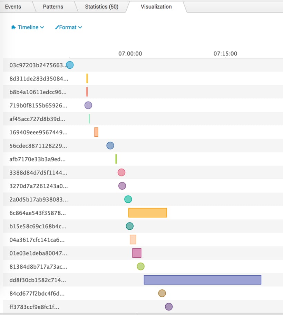Screen dimensions: 283x315
Task: Open the Format dropdown menu
Action: [x=69, y=27]
